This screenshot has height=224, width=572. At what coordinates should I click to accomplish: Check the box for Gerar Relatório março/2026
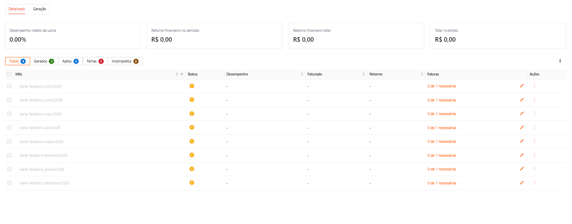tap(9, 141)
